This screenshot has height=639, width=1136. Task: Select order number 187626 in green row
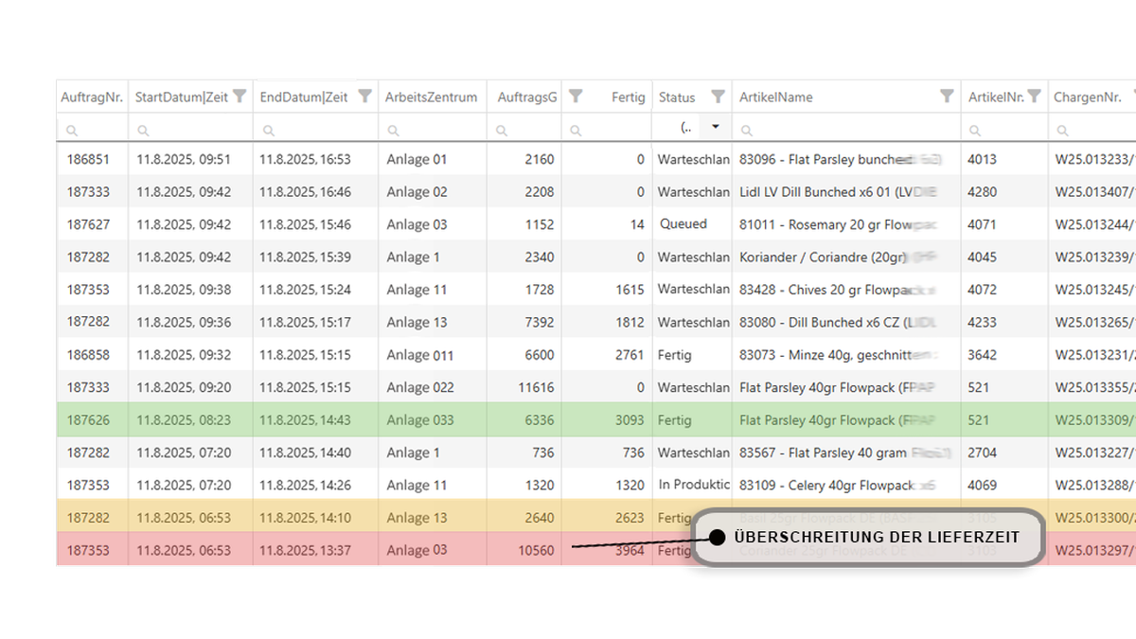coord(88,420)
